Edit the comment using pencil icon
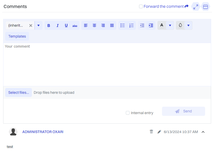Screen dimensions: 214x158 tap(159, 132)
